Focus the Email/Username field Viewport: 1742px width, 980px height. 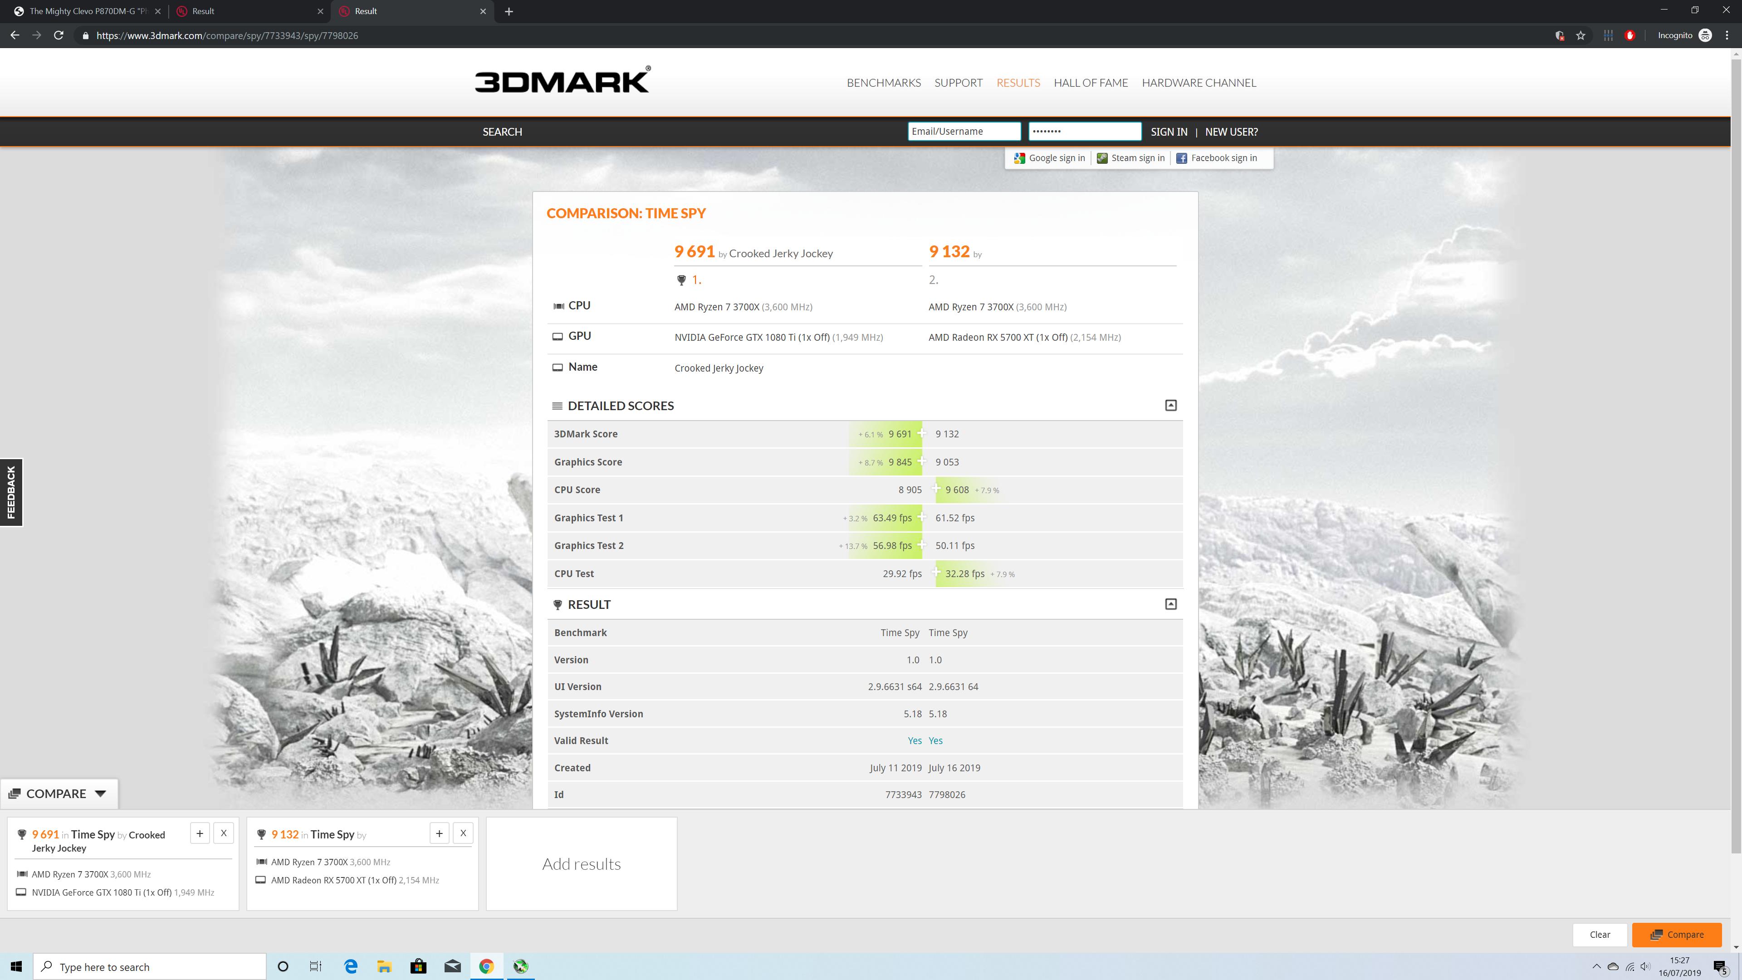(964, 131)
